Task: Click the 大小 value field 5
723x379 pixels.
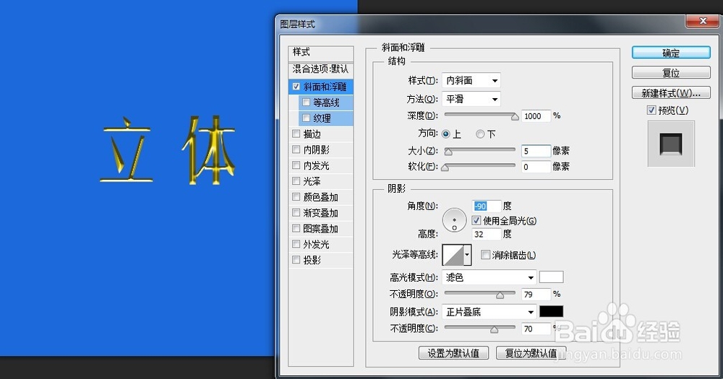Action: click(536, 151)
